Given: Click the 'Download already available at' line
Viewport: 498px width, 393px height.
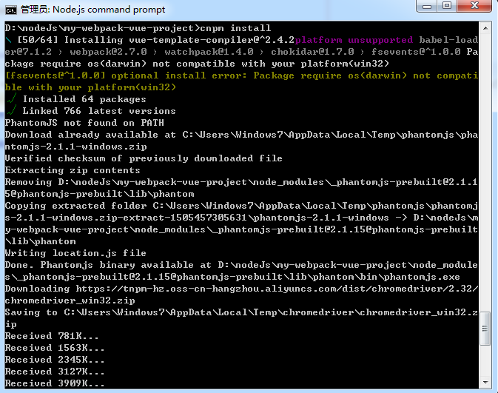Looking at the screenshot, I should pos(241,135).
